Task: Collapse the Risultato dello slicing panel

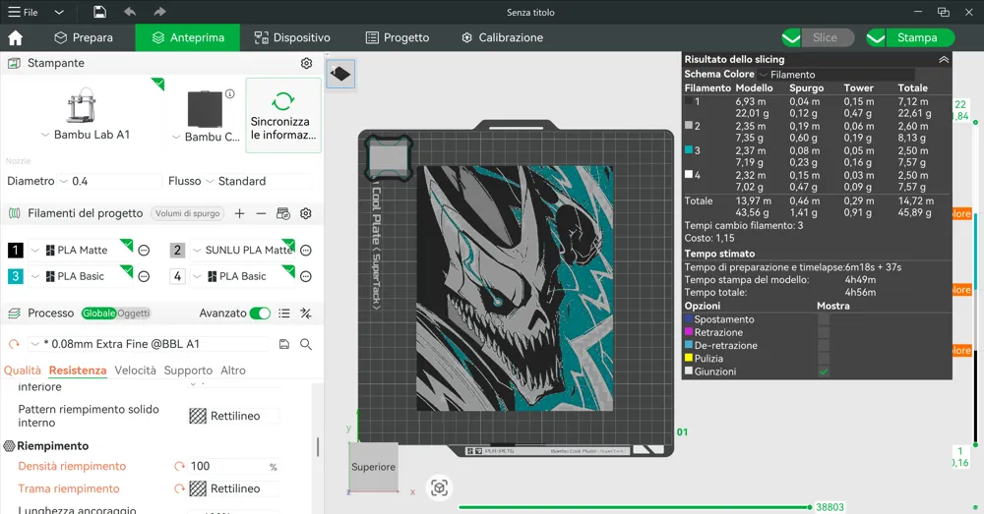Action: click(x=944, y=60)
